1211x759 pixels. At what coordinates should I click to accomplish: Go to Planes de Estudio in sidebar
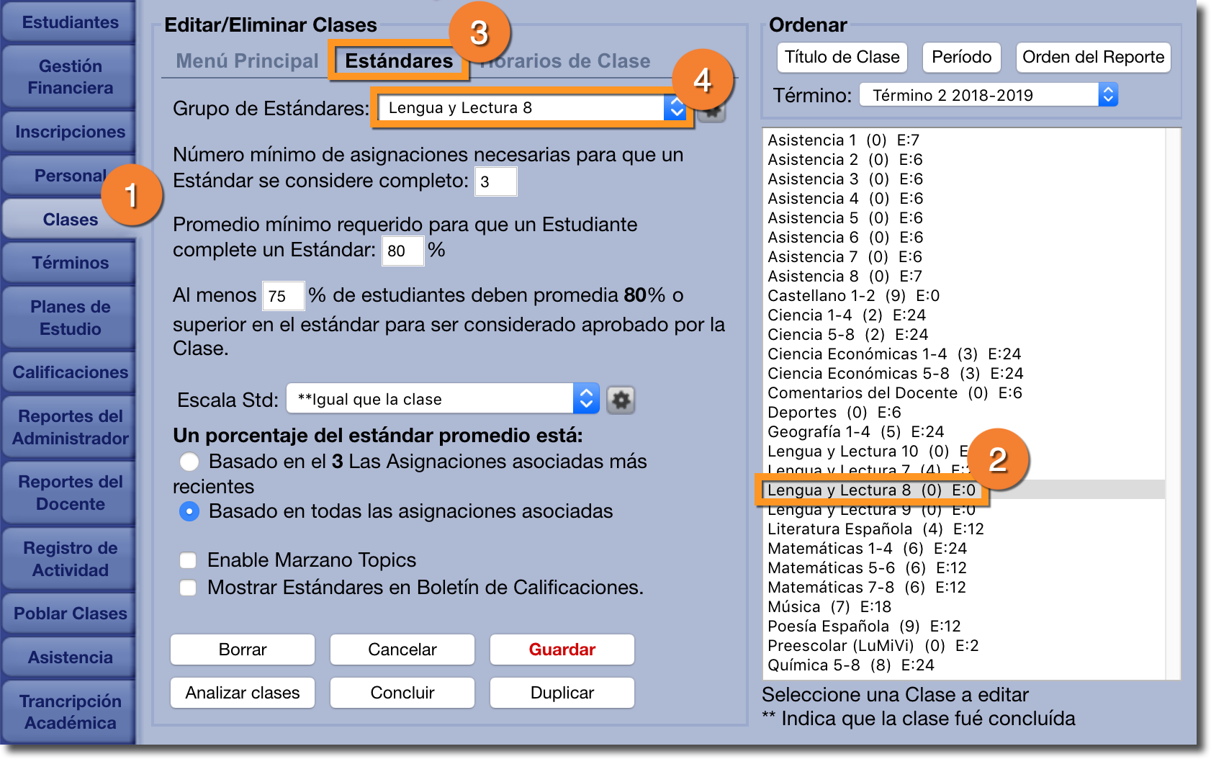[x=70, y=318]
